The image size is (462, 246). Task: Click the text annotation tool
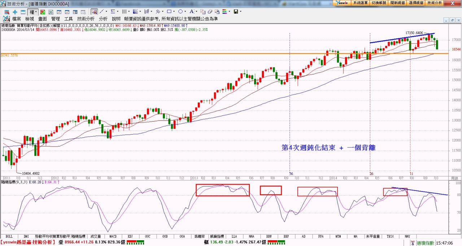[x=192, y=12]
